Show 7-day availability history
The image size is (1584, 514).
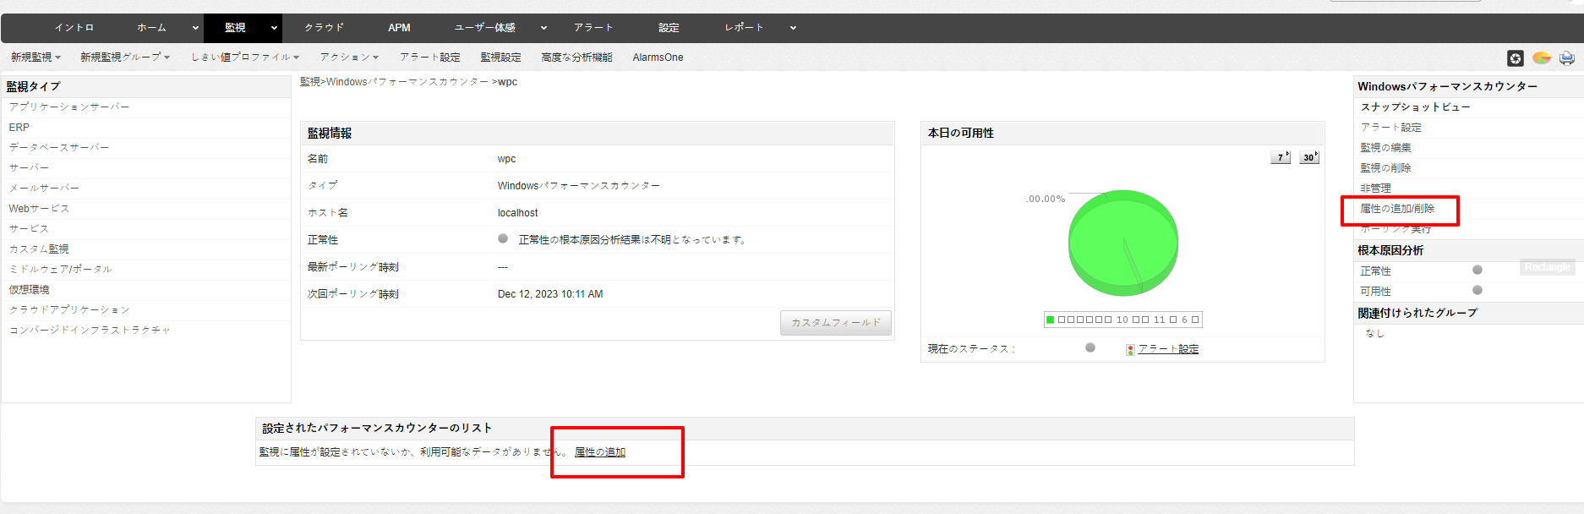click(x=1281, y=157)
